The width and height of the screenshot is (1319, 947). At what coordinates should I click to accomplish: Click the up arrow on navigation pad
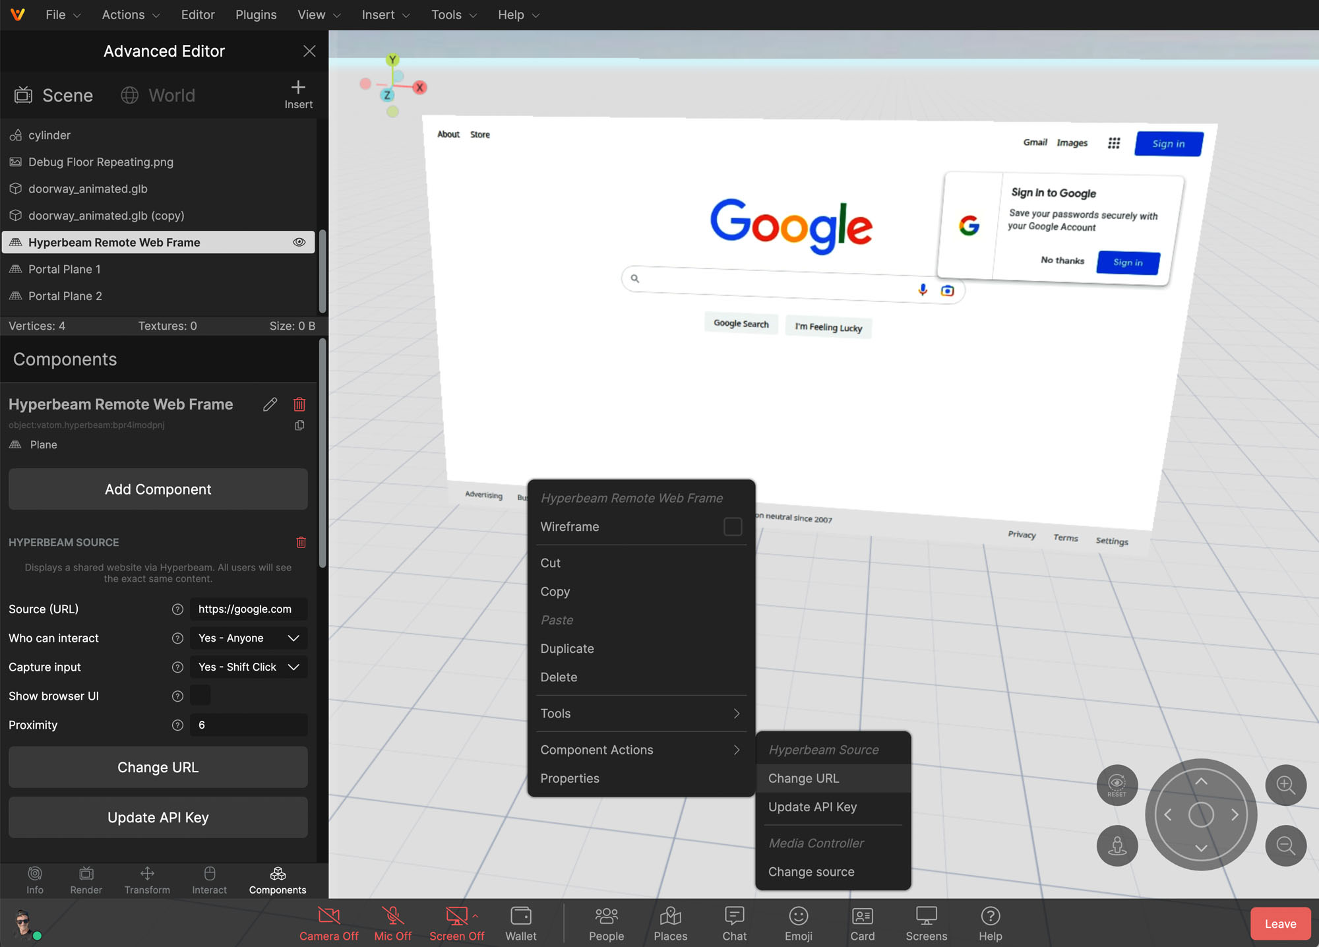[x=1201, y=781]
